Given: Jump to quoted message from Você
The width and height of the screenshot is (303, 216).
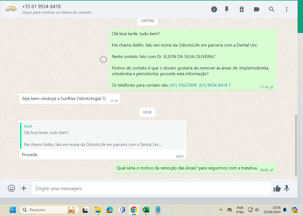Looking at the screenshot, I should point(103,136).
